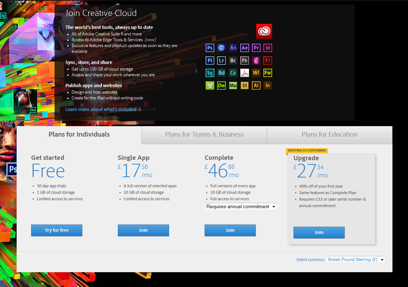This screenshot has height=287, width=408.
Task: Click the 'Select currency:' label
Action: point(310,260)
